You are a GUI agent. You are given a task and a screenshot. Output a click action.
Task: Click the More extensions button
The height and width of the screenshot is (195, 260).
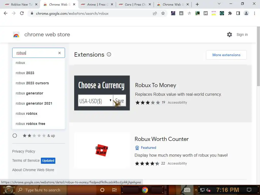pyautogui.click(x=226, y=55)
